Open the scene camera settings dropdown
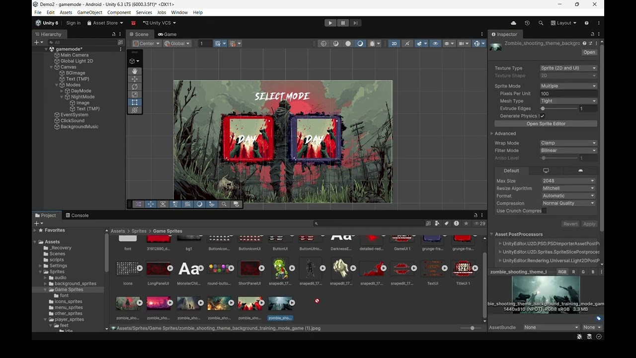This screenshot has height=358, width=636. [x=464, y=43]
